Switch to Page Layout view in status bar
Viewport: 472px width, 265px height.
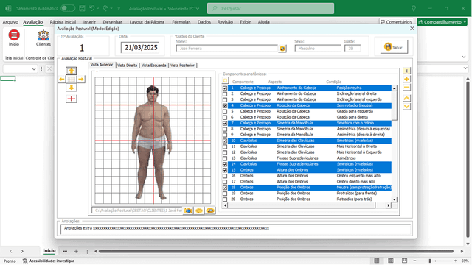coord(391,261)
